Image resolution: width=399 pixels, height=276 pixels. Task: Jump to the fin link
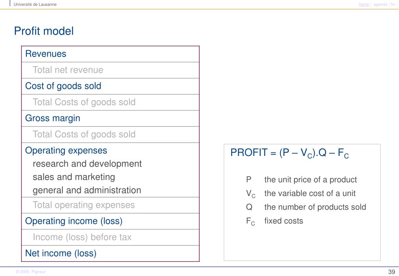tap(393, 4)
